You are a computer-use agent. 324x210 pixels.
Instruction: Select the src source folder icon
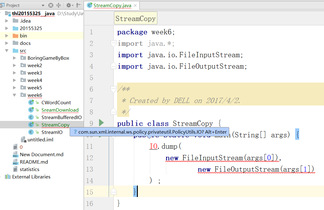tap(15, 50)
